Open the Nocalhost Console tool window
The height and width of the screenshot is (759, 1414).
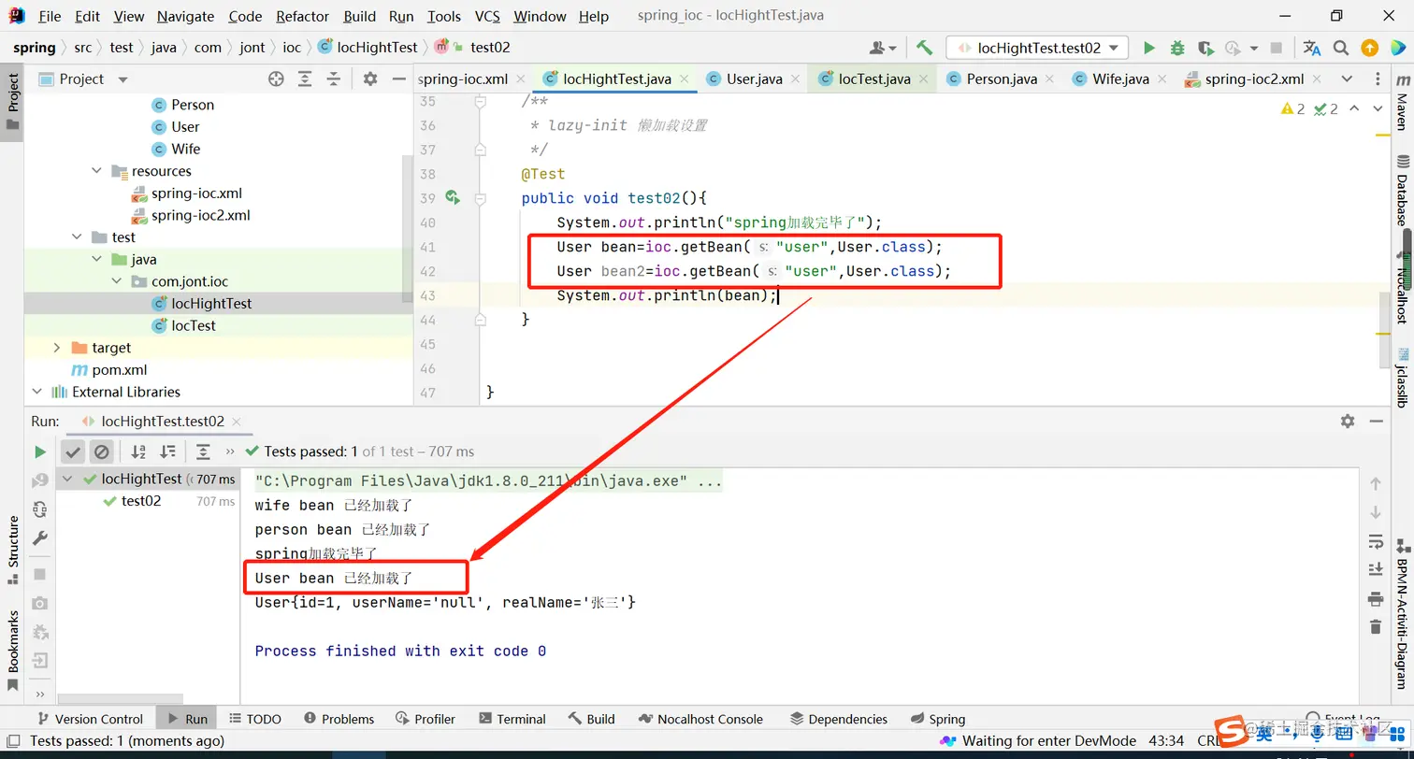pos(701,719)
